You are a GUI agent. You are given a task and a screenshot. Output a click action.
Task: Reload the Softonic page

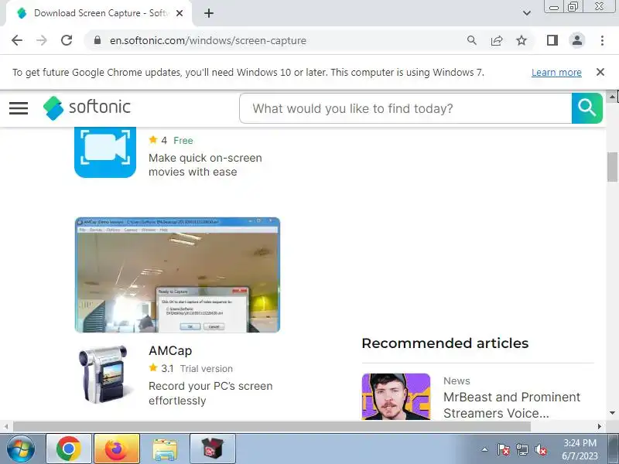[x=67, y=40]
